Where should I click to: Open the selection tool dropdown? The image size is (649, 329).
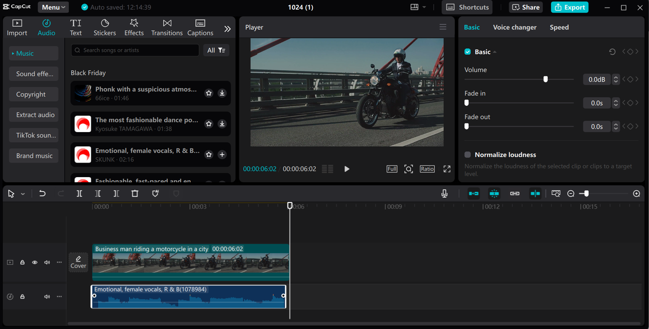tap(23, 194)
